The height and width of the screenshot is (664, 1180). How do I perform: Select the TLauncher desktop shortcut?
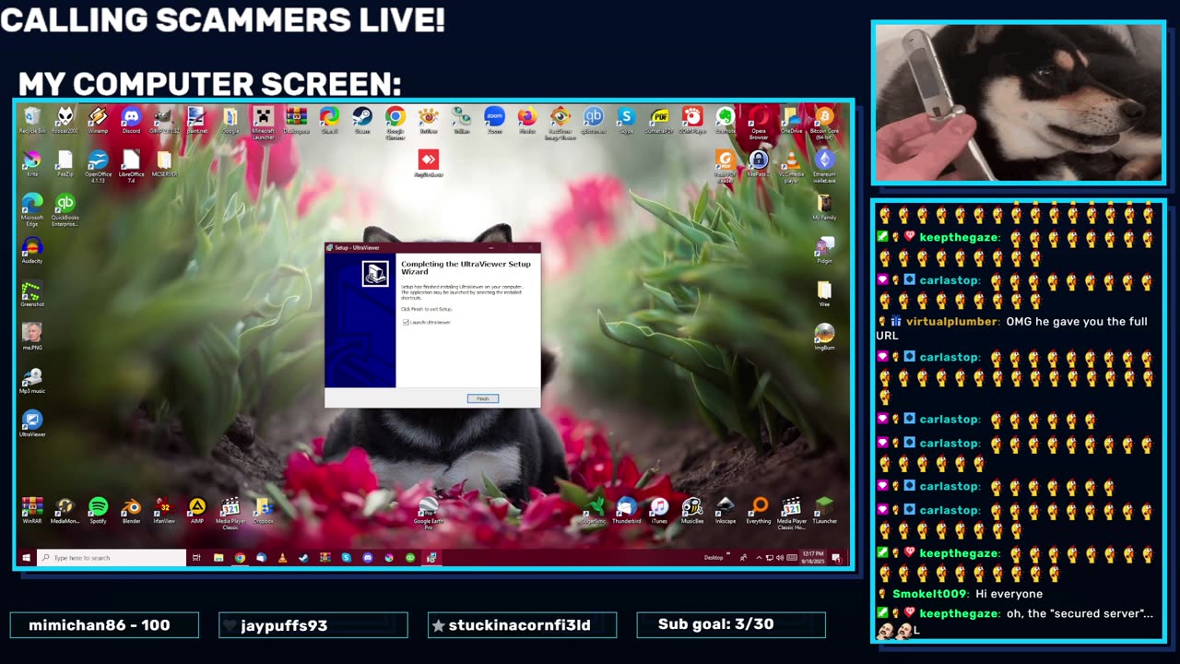click(x=824, y=511)
